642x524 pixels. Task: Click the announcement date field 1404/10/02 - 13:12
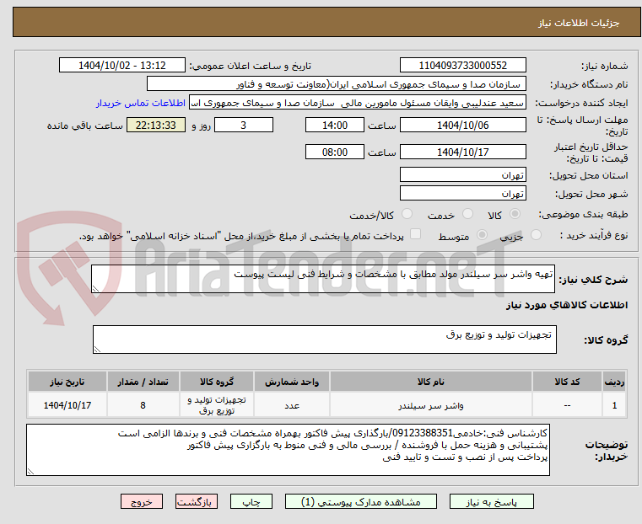[122, 66]
